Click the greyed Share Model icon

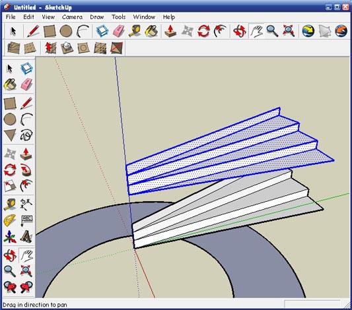click(x=325, y=31)
